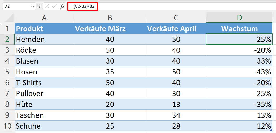Screen dimensions: 276x133
Task: Open Insert Function fx dialog
Action: (62, 6)
